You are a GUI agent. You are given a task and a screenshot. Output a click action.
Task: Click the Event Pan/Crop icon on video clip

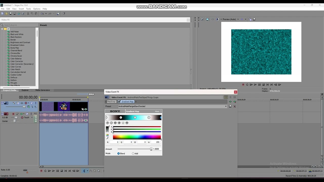(x=83, y=109)
